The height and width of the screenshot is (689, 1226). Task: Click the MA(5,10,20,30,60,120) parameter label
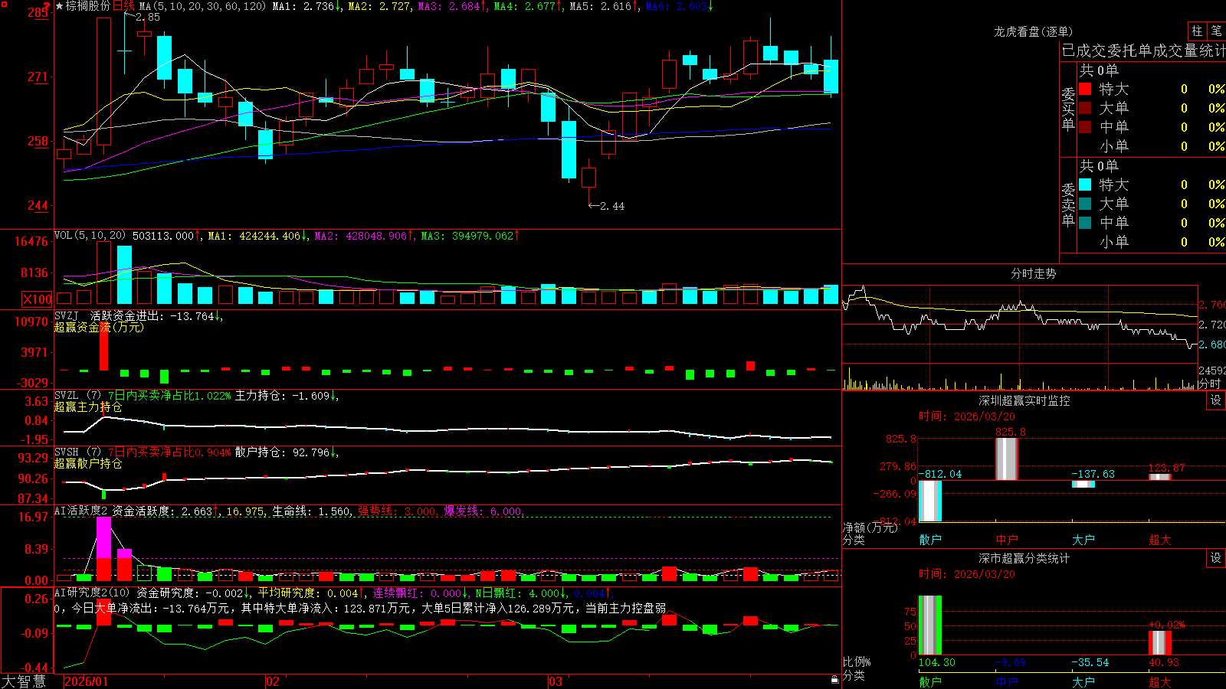click(x=203, y=6)
